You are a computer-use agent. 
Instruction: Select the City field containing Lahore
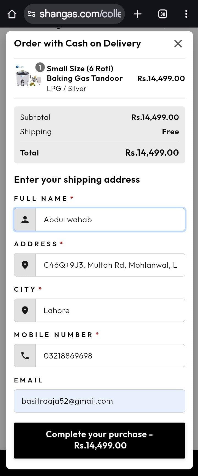110,310
